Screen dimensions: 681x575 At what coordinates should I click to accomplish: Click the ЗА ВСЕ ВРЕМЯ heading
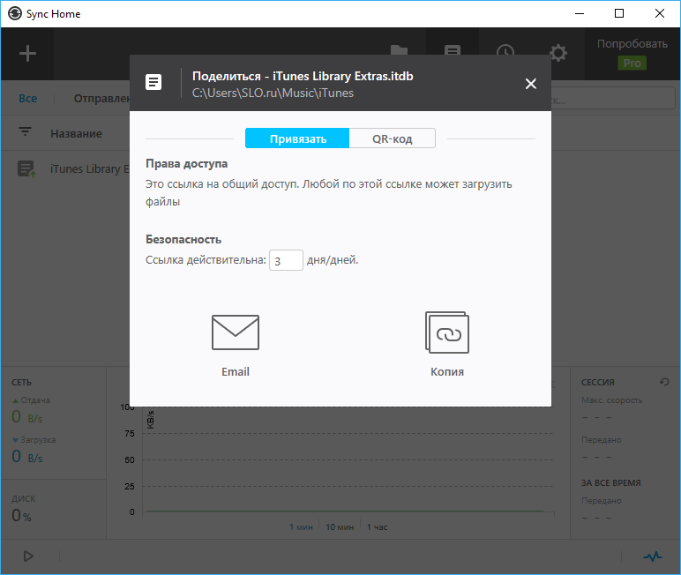(x=610, y=482)
